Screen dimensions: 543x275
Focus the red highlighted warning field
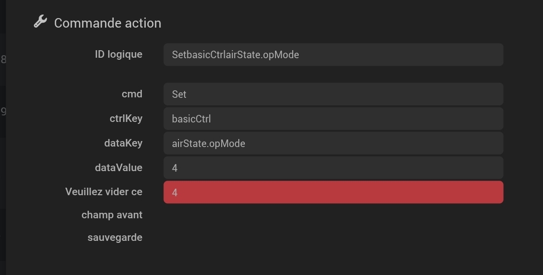point(333,192)
